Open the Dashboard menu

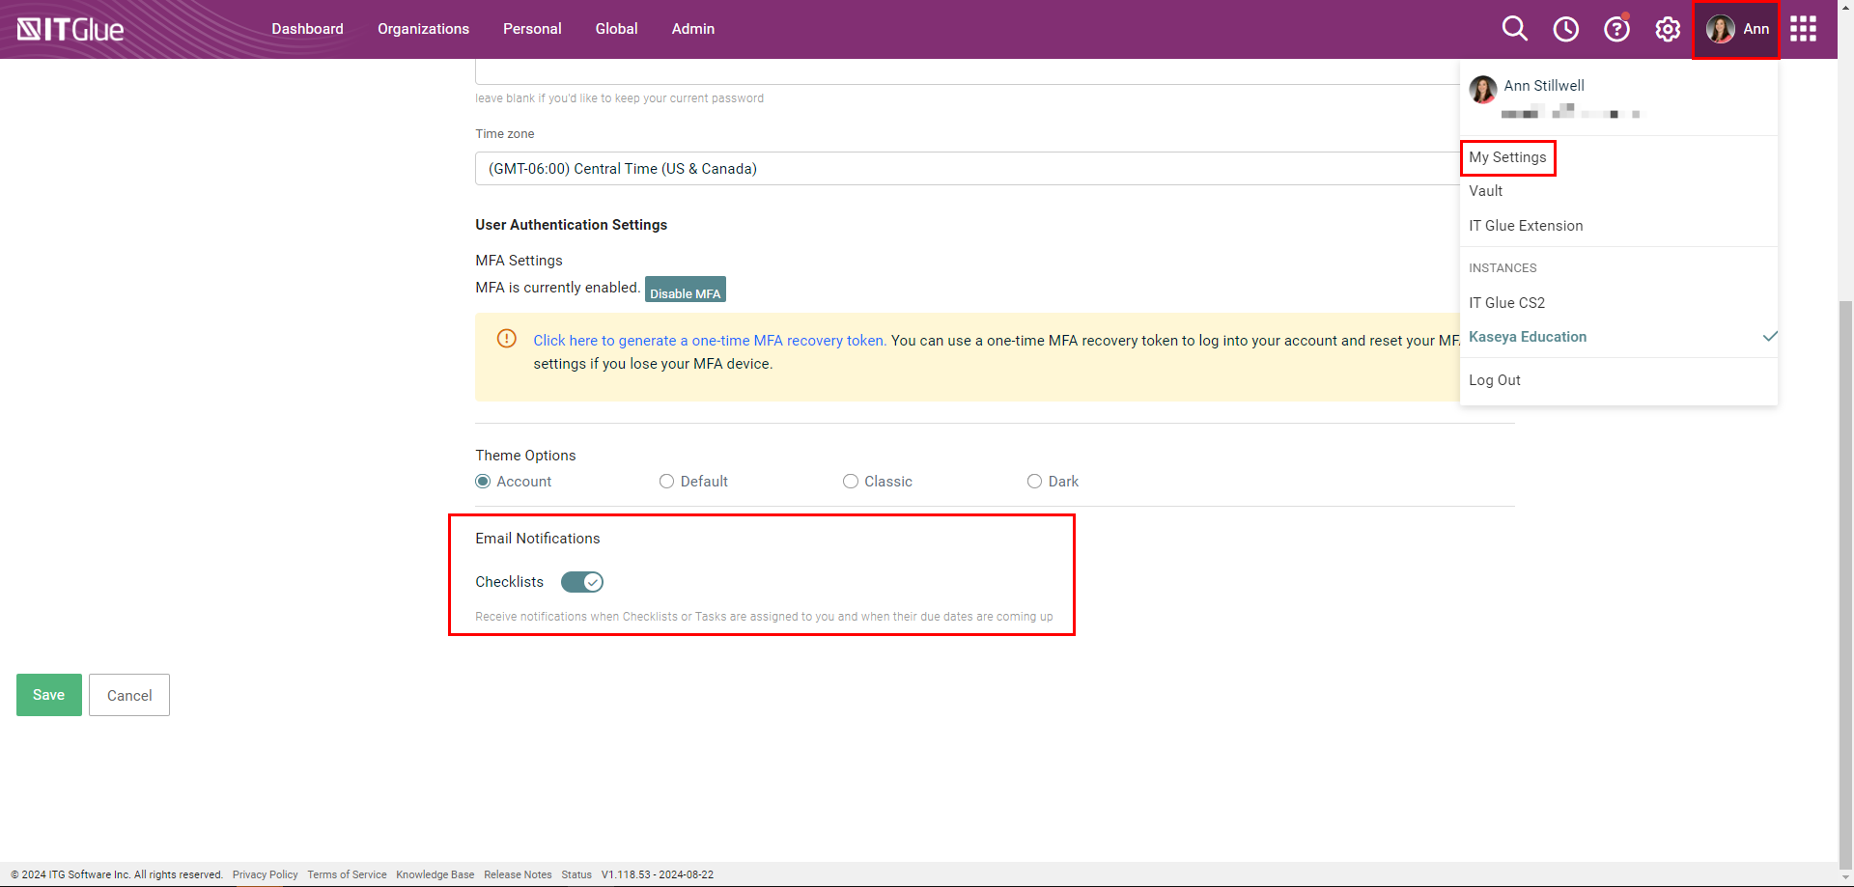(x=307, y=29)
